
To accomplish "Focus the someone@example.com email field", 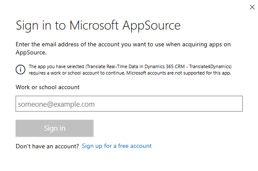I will [x=129, y=104].
